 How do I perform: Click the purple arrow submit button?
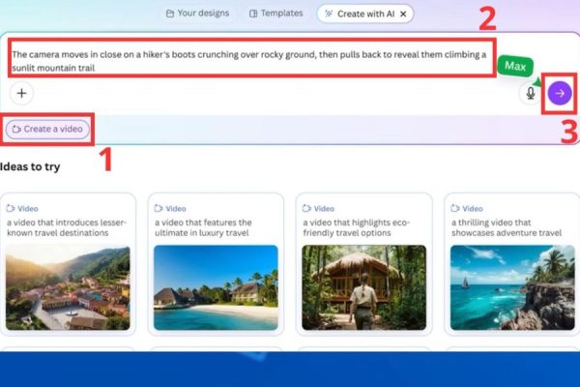pos(559,93)
